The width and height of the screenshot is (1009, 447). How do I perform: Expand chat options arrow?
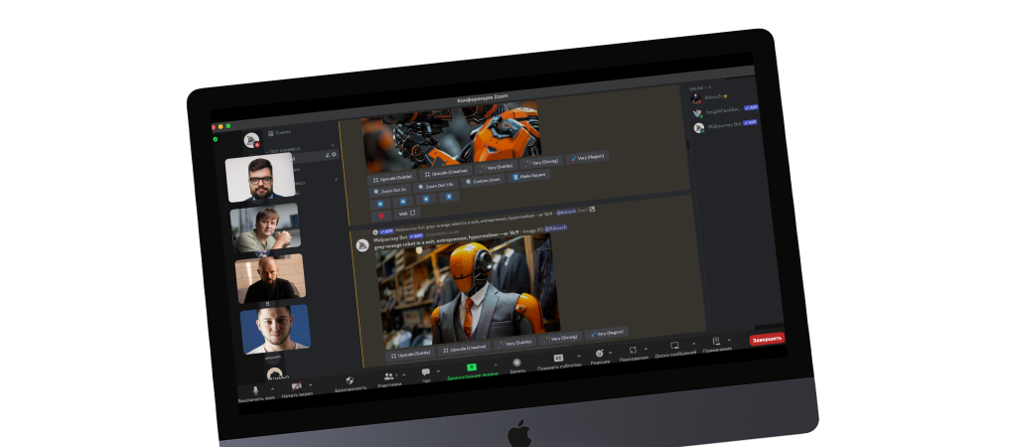click(x=439, y=371)
